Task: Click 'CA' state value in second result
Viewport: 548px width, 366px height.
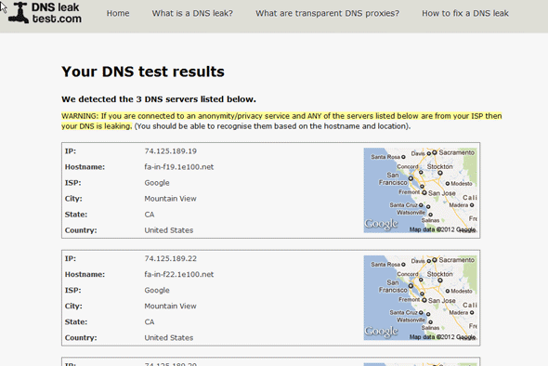Action: click(150, 321)
